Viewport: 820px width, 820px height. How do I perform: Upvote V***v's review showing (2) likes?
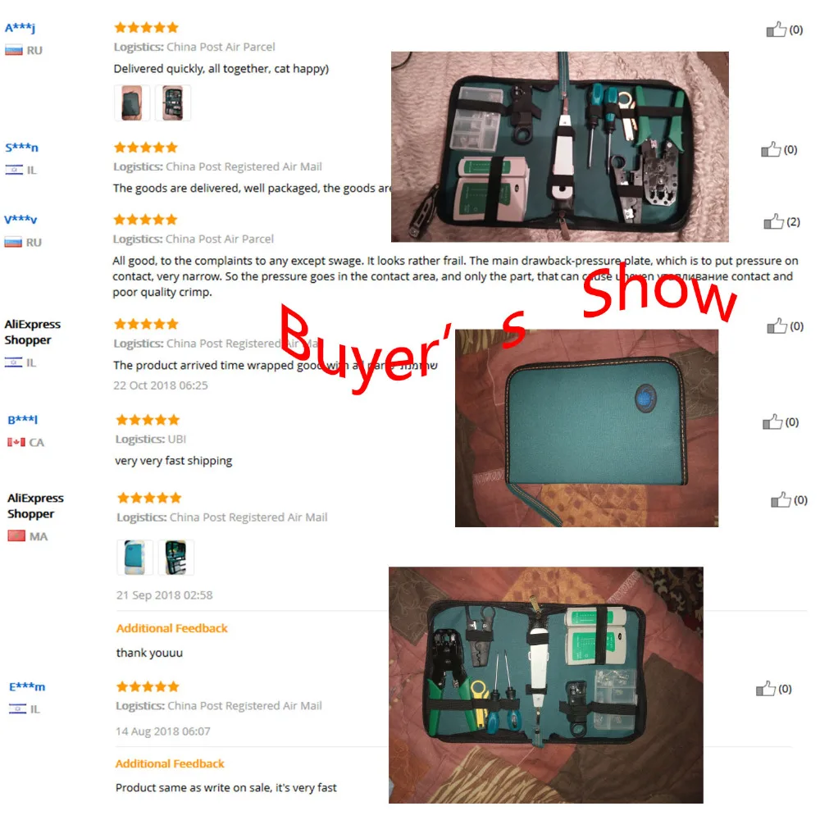773,221
